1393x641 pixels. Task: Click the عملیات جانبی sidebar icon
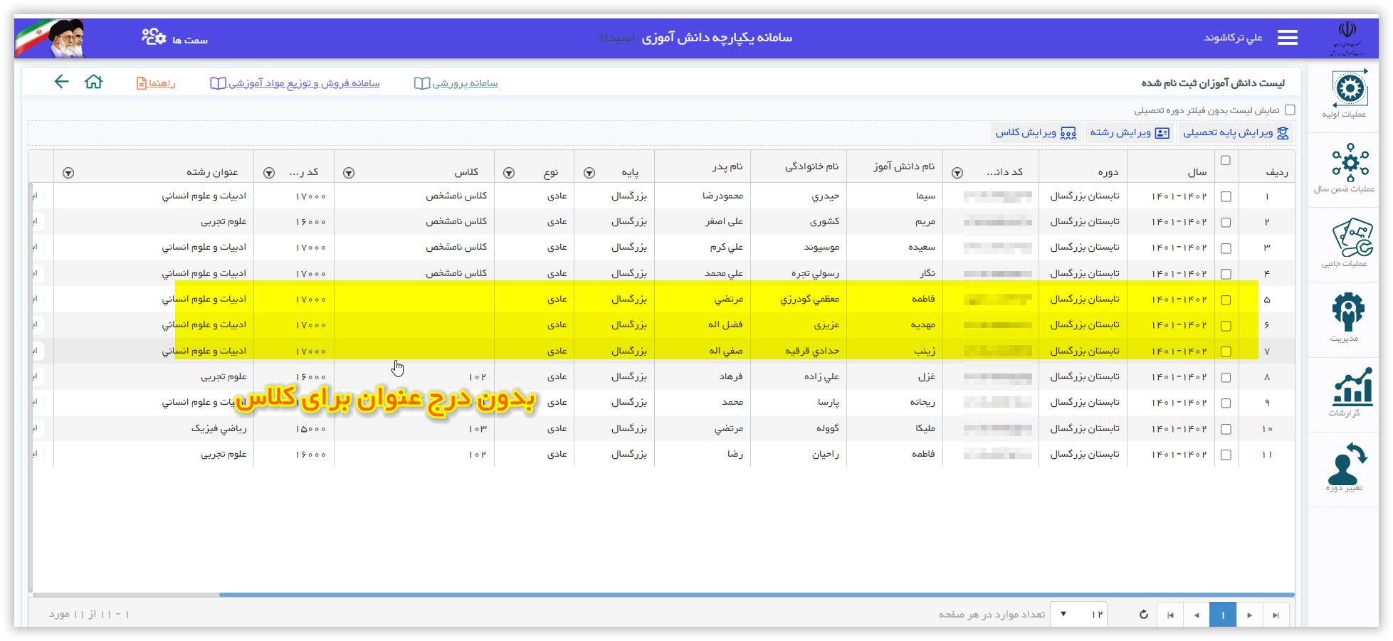(x=1350, y=239)
